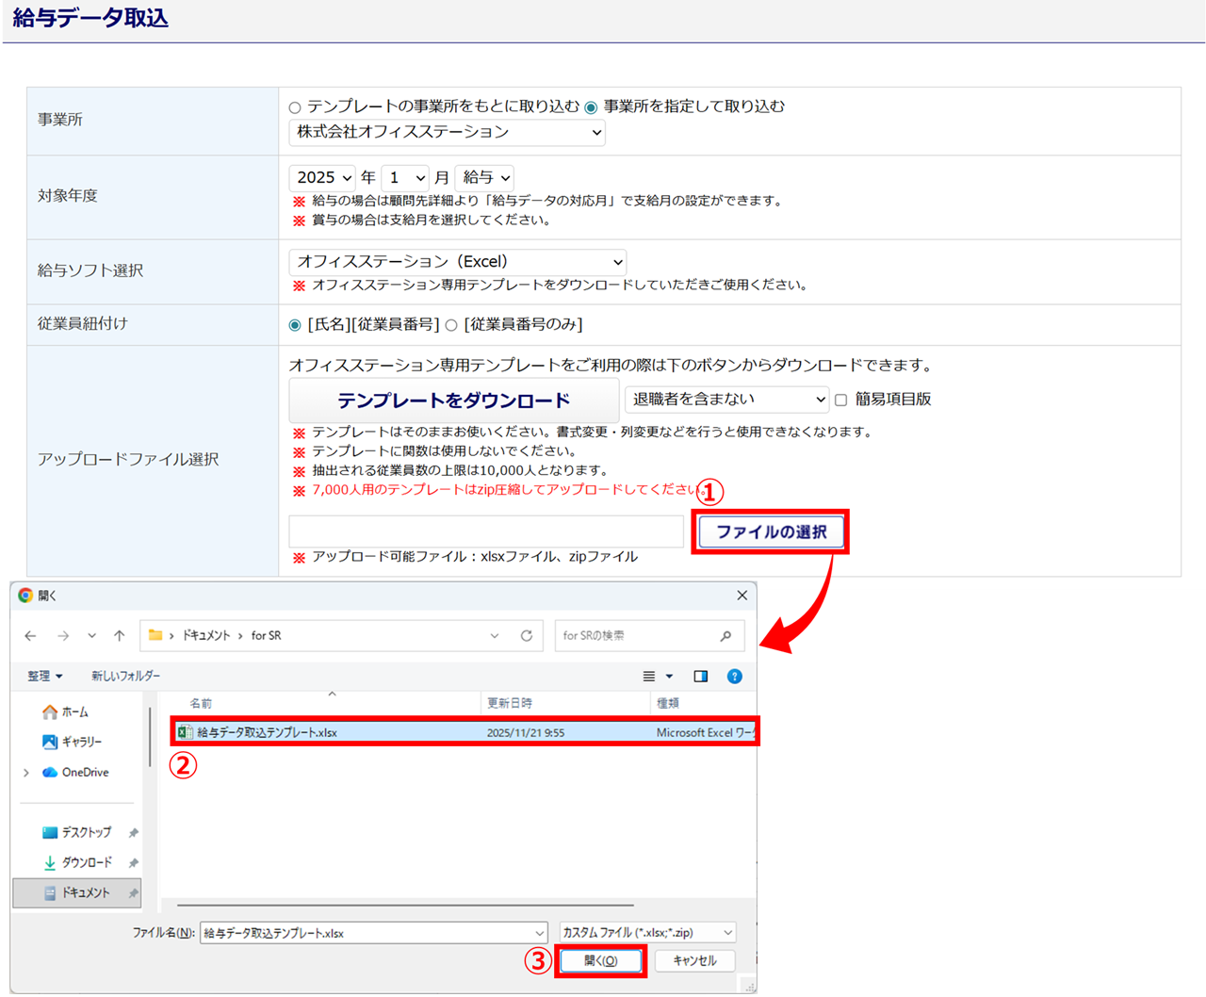Open the 給与ソフト選択 Excel dropdown
The image size is (1206, 997).
(457, 262)
